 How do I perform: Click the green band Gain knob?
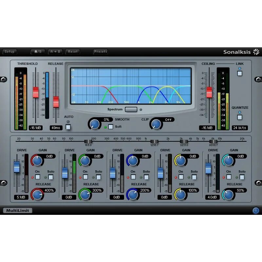tap(85, 161)
